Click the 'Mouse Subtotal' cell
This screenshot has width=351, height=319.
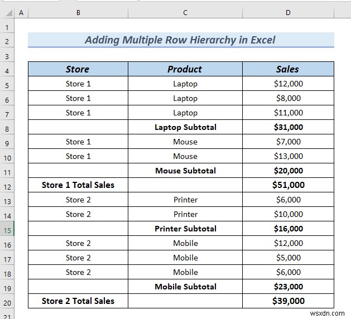point(185,171)
